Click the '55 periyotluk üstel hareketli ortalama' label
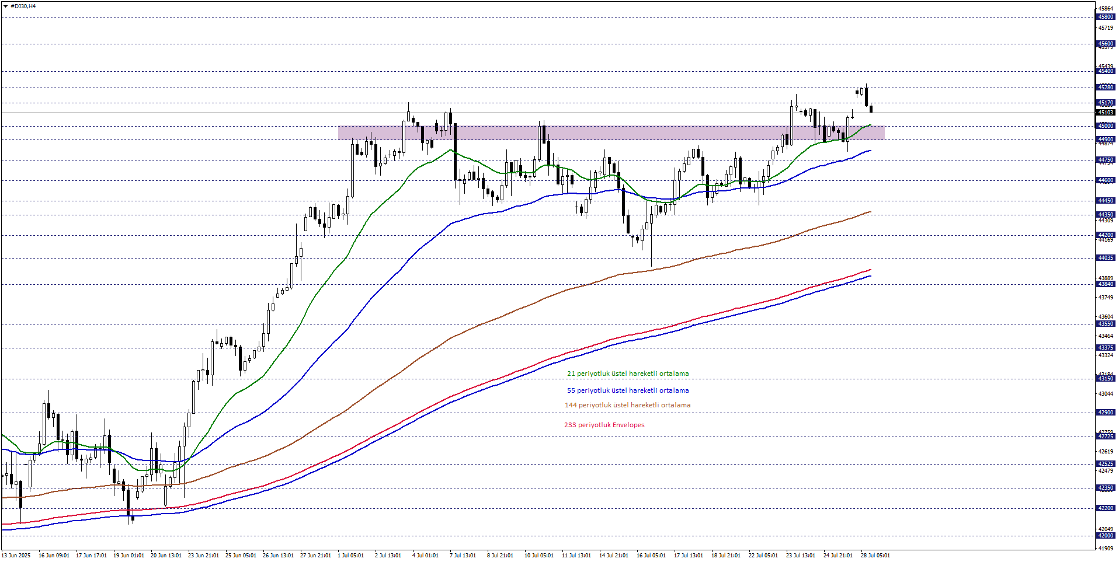 628,390
